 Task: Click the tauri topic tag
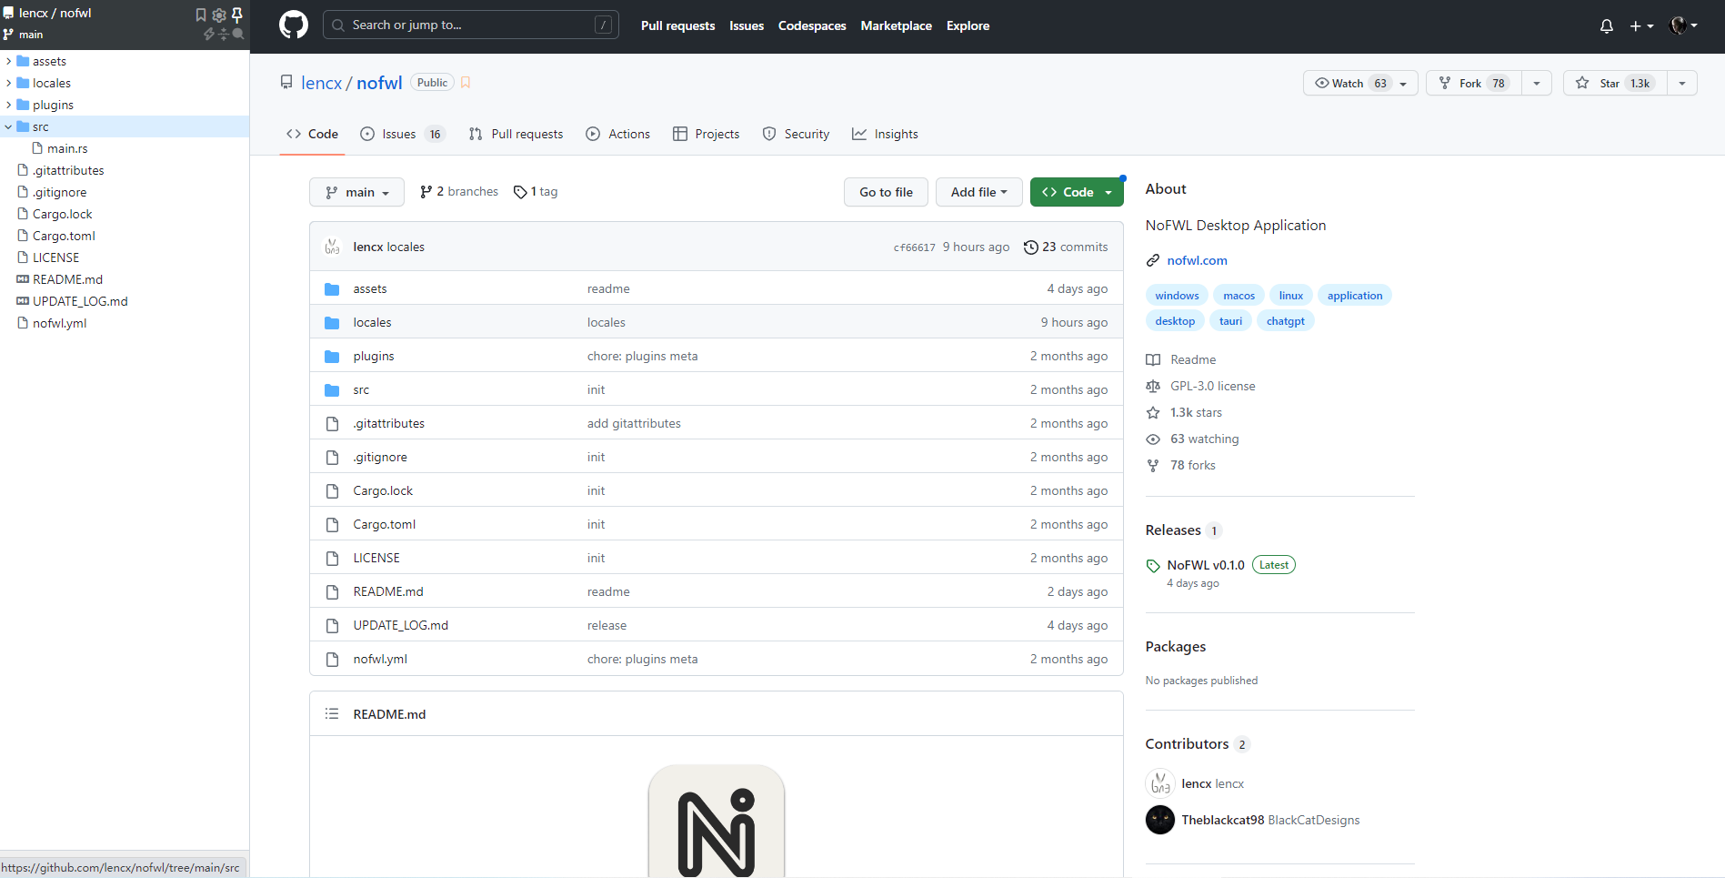pyautogui.click(x=1230, y=321)
